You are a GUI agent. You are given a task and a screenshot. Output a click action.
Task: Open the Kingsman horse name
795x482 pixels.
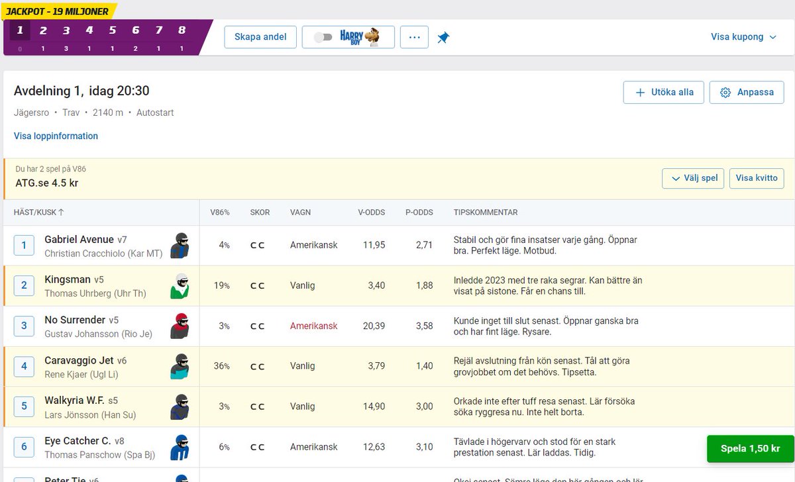tap(68, 279)
